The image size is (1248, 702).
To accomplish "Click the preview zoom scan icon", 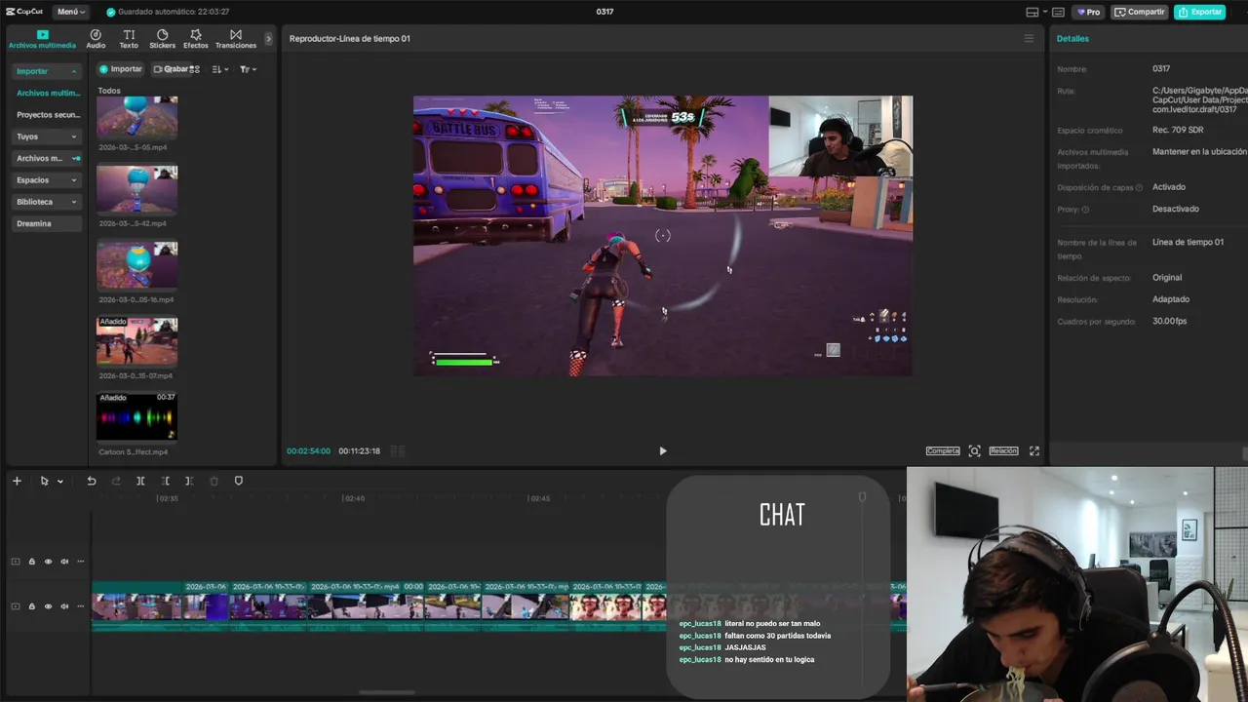I will click(x=974, y=450).
